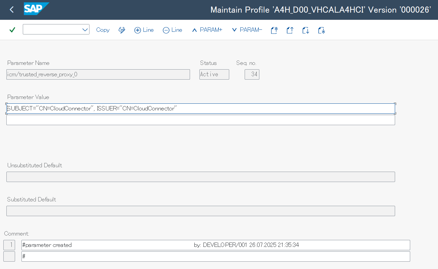Click the 'Status' label

208,63
